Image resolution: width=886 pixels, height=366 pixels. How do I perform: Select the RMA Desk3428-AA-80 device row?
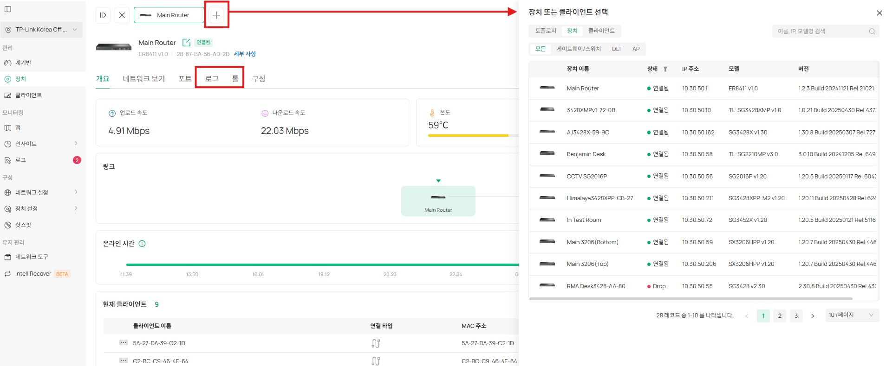(x=704, y=286)
